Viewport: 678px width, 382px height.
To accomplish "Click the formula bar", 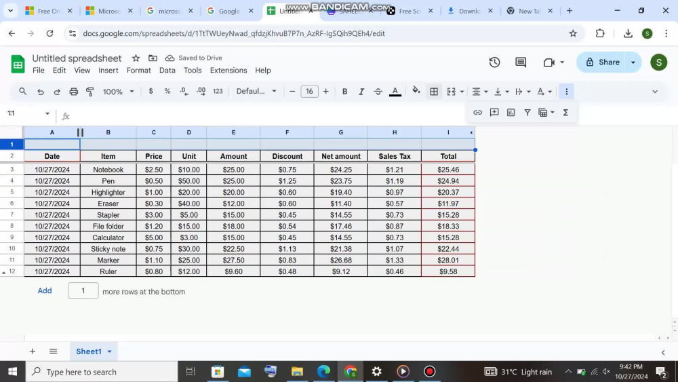I will (268, 115).
